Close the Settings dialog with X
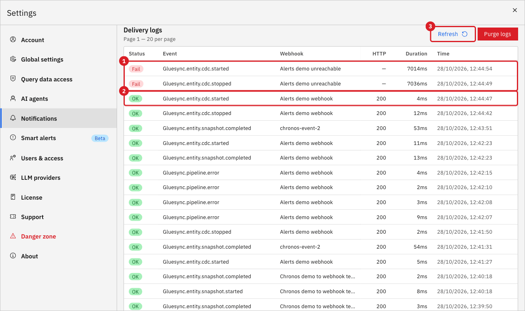Screen dimensions: 525x311 515,10
